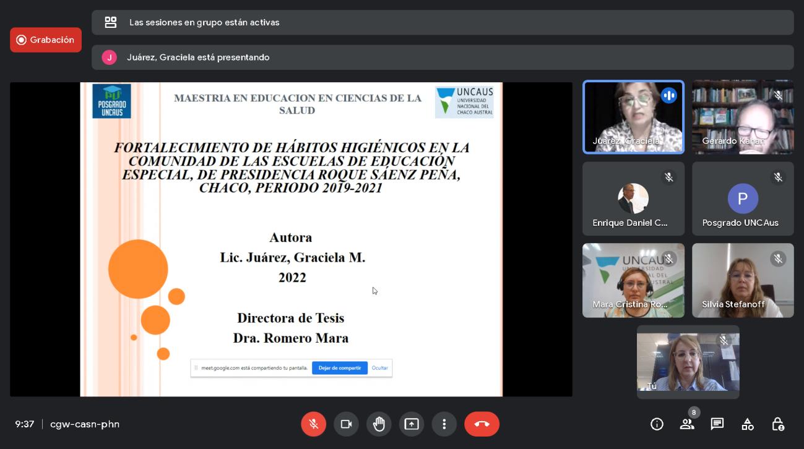Open the meeting details info icon
Viewport: 804px width, 449px height.
tap(657, 424)
